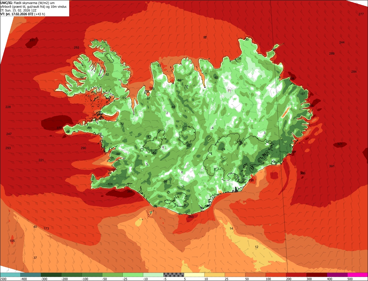Click the '247' flux value

click(9, 134)
